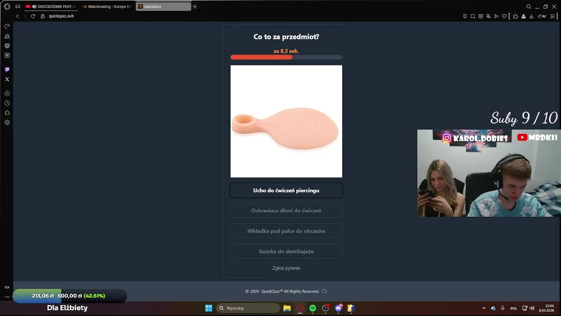Open OBS Studio from the taskbar
The height and width of the screenshot is (316, 561).
coord(325,308)
